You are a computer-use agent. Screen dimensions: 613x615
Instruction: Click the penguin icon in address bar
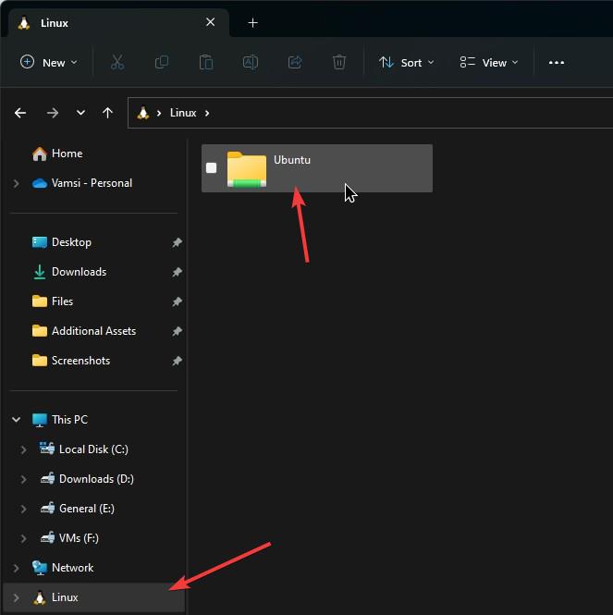(143, 113)
